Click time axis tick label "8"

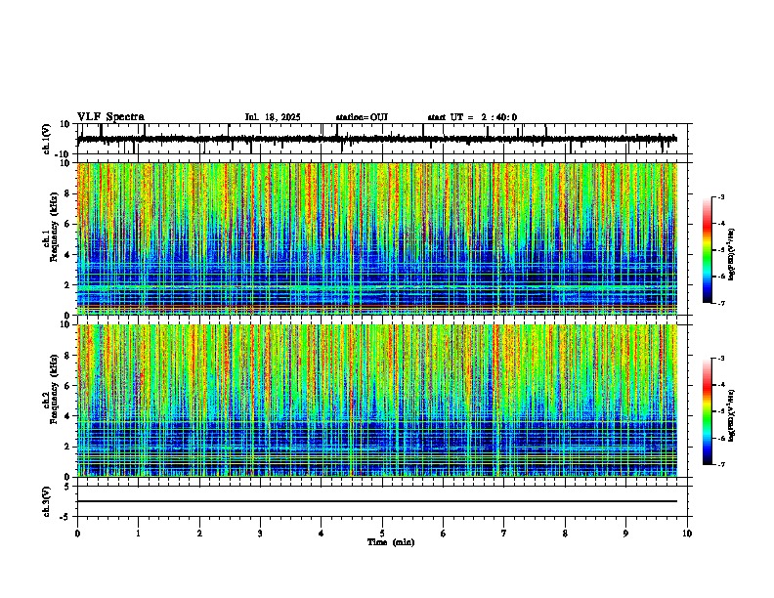click(565, 534)
